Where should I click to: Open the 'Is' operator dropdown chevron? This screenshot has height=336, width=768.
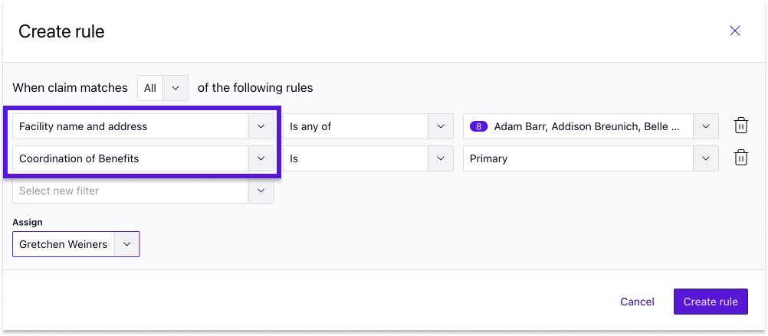click(441, 158)
